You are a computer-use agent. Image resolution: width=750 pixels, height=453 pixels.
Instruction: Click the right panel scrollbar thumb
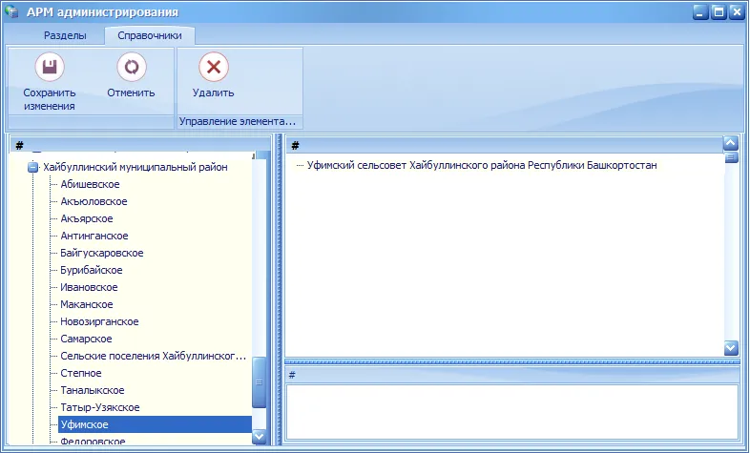tap(731, 157)
